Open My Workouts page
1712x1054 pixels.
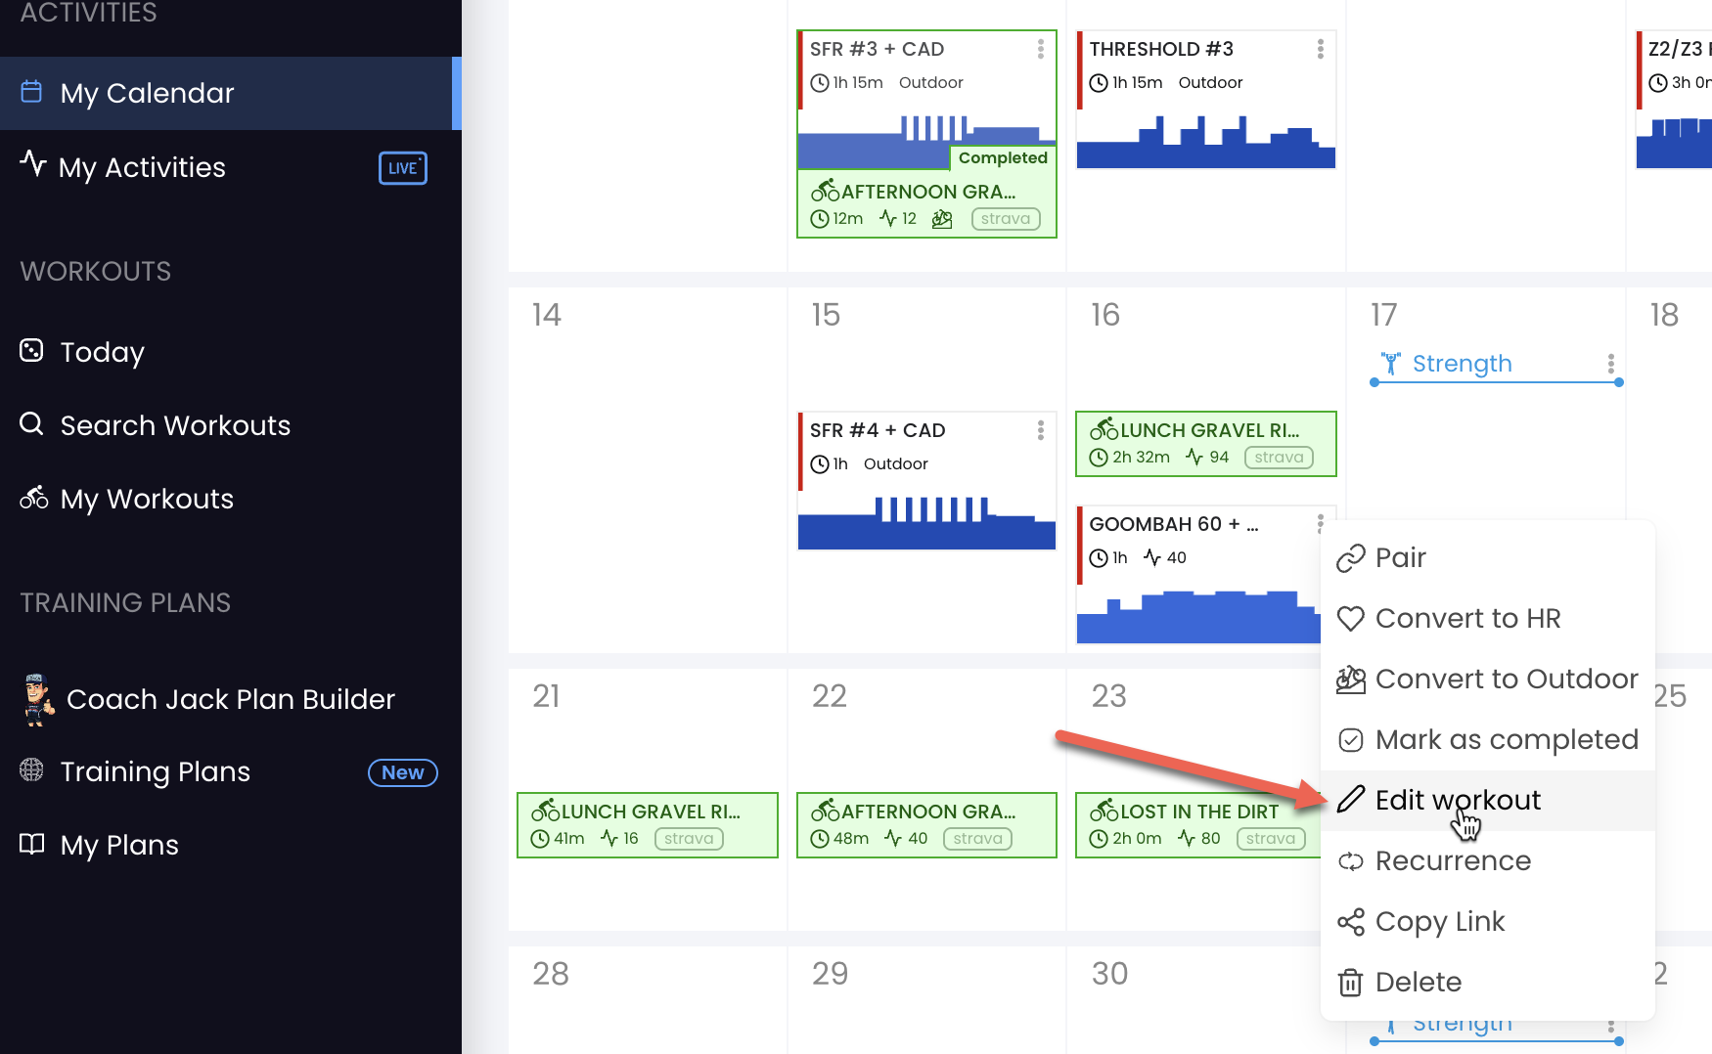[147, 499]
